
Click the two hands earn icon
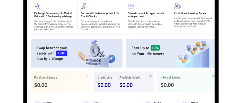click(131, 6)
